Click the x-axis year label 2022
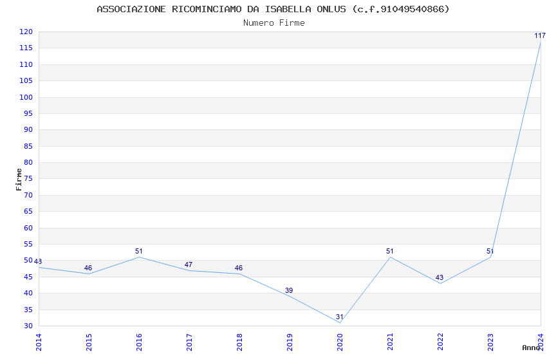The width and height of the screenshot is (547, 354). pyautogui.click(x=441, y=342)
